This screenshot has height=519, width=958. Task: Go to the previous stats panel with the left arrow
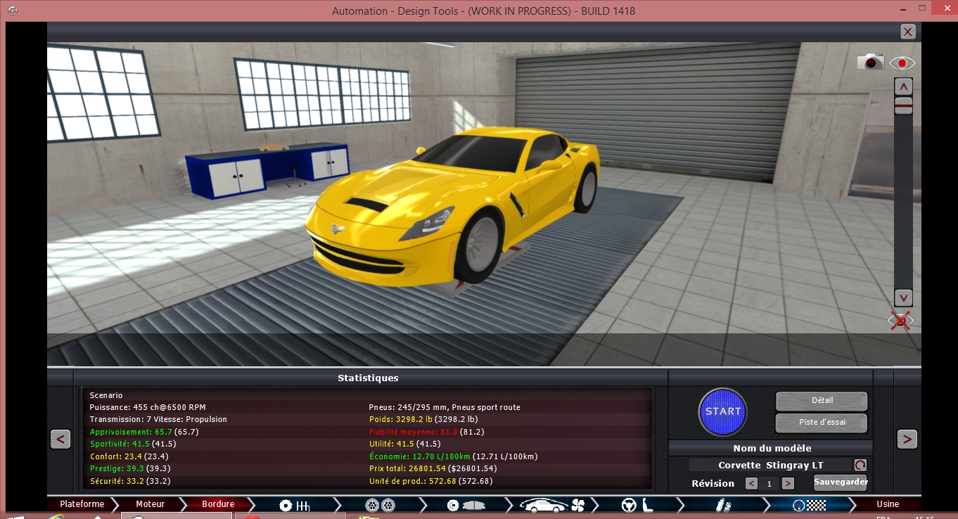click(x=60, y=440)
